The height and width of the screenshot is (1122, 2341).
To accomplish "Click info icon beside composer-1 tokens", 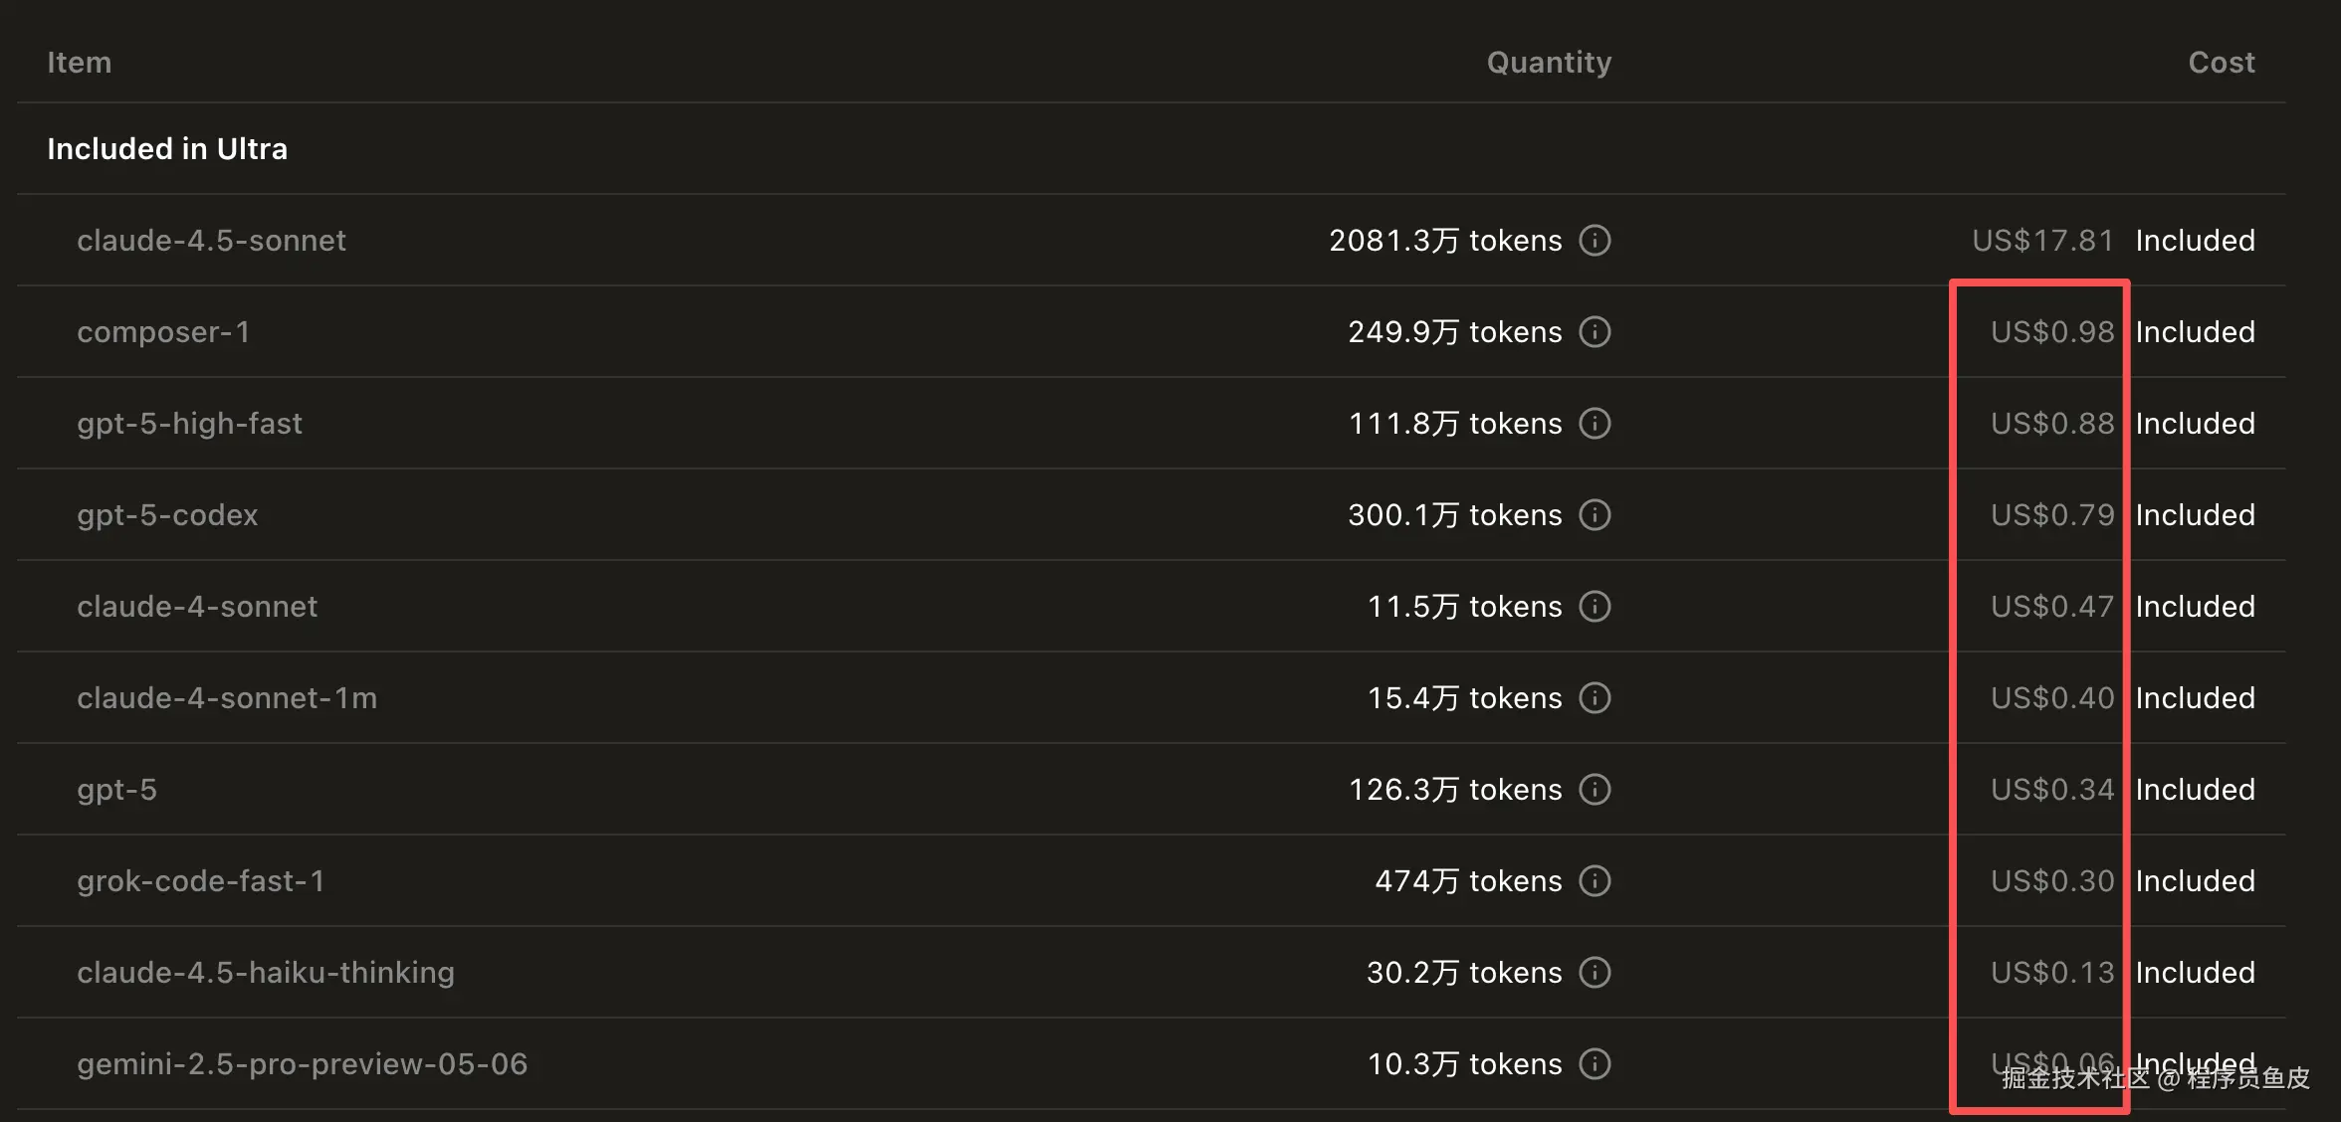I will 1595,332.
